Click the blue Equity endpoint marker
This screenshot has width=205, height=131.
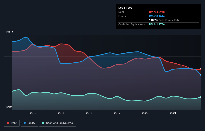tap(201, 75)
